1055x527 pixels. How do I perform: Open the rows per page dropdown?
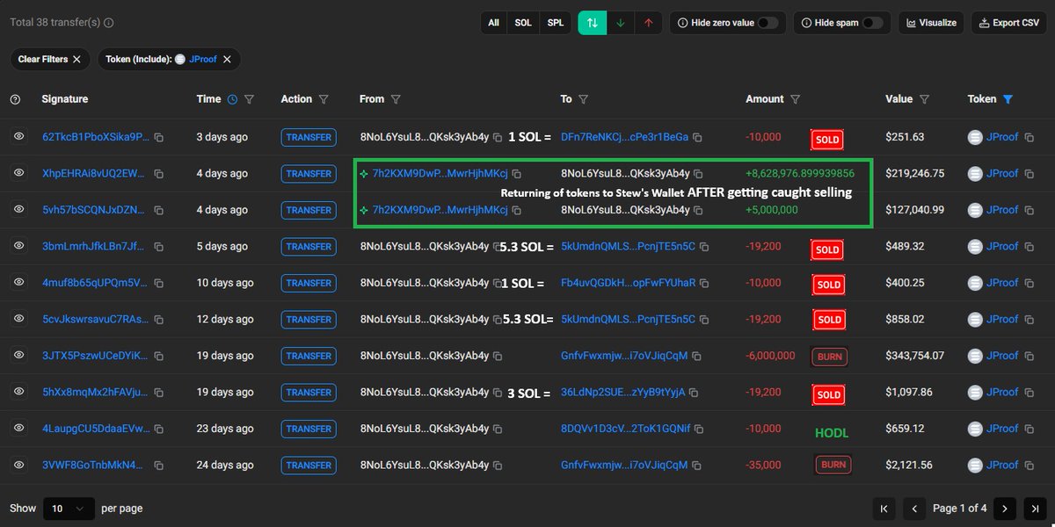click(70, 508)
